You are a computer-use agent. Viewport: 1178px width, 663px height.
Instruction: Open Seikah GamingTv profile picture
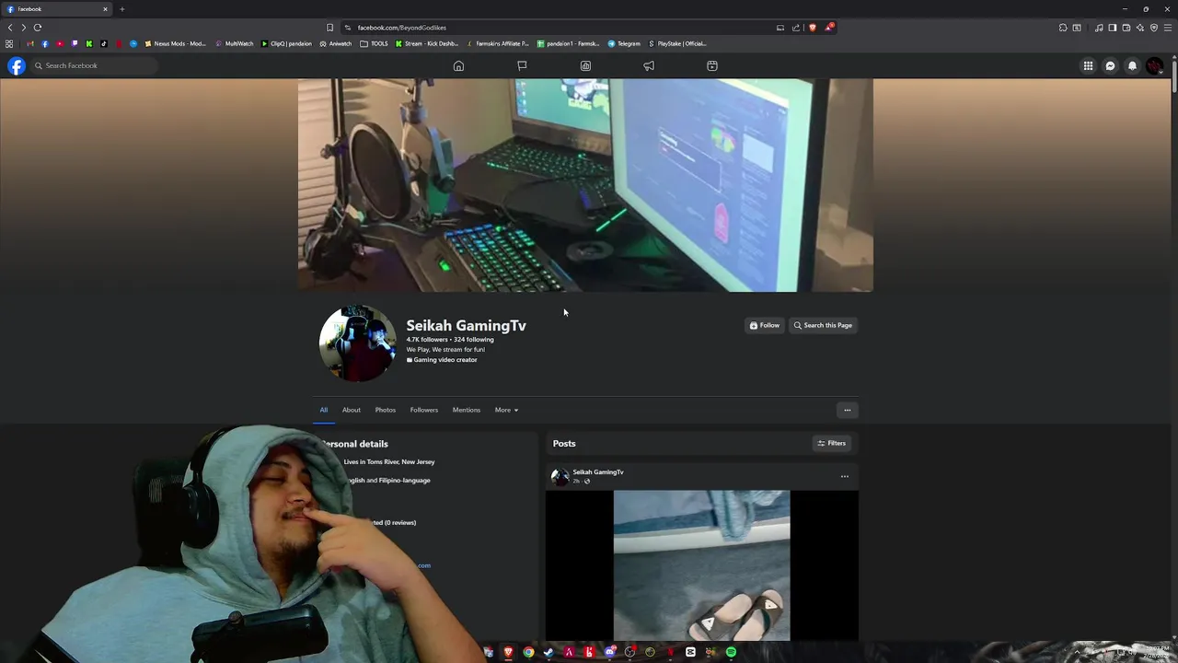tap(357, 343)
